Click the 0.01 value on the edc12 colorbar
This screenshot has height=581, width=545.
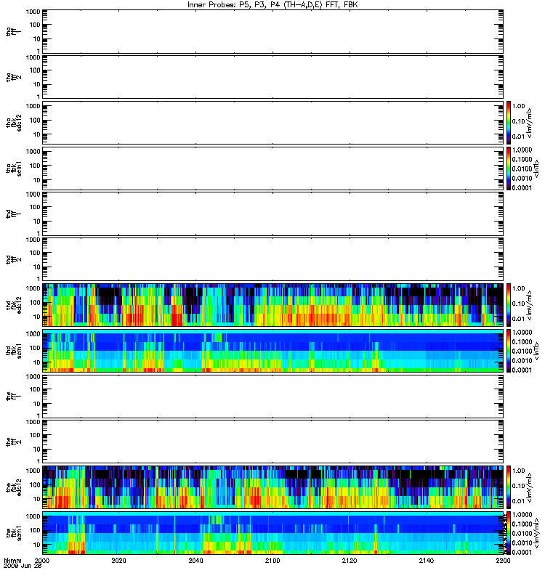pos(518,501)
